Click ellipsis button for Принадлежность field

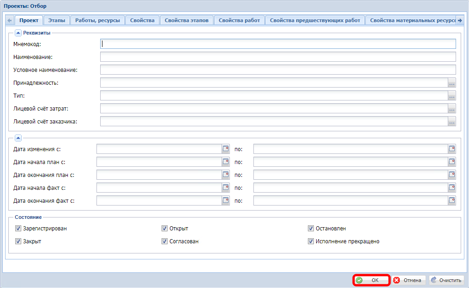tap(451, 83)
